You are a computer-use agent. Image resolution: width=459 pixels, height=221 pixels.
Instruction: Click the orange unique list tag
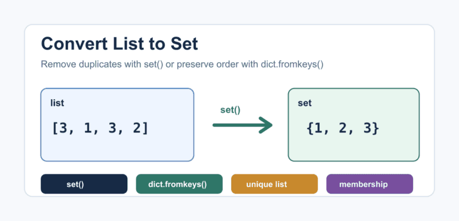[x=274, y=184]
